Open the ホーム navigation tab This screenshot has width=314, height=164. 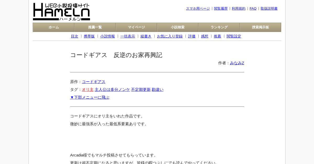pyautogui.click(x=54, y=27)
